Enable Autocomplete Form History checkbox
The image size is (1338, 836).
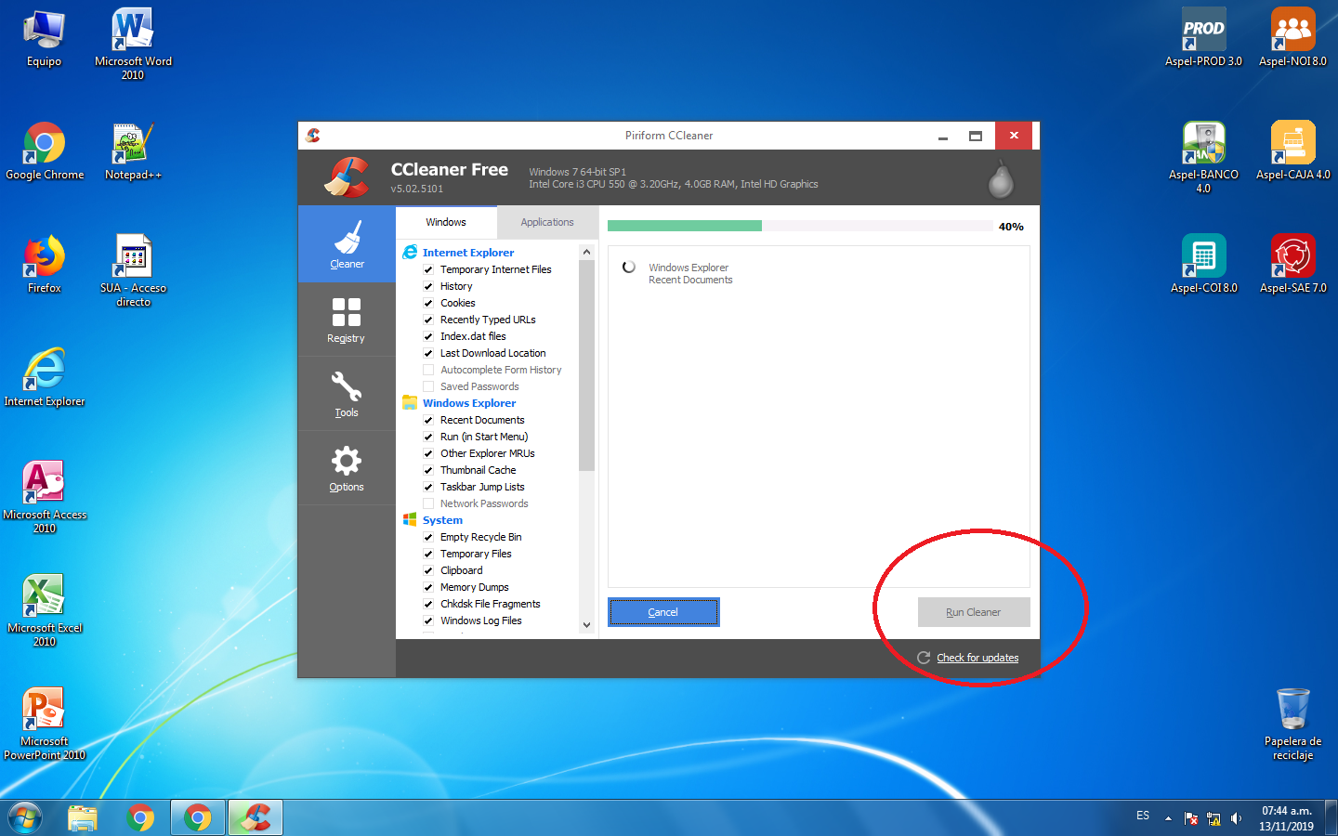click(x=428, y=370)
